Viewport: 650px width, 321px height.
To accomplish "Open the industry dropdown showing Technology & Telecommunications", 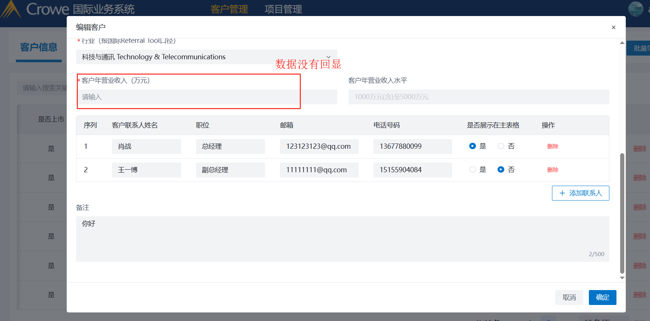I will click(206, 57).
